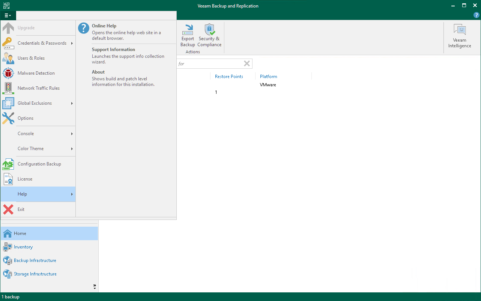Viewport: 481px width, 301px height.
Task: Expand the Global Exclusions submenu arrow
Action: click(72, 103)
